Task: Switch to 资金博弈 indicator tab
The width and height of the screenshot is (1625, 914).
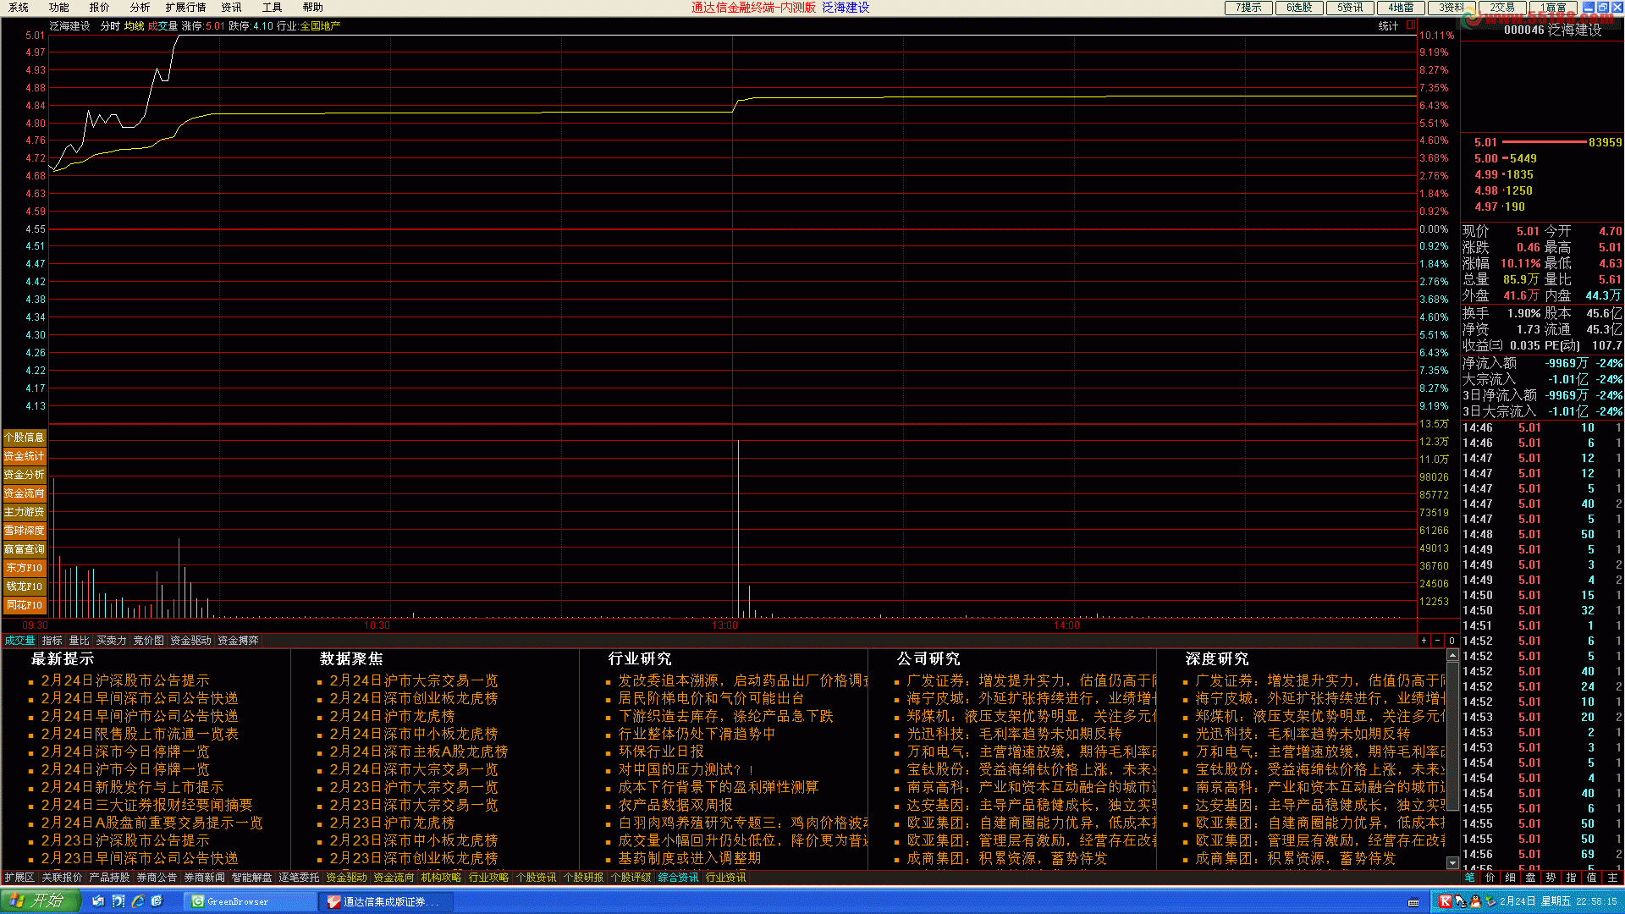Action: (x=238, y=641)
